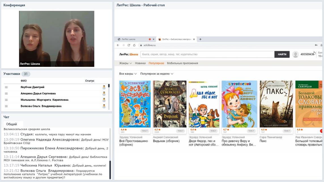This screenshot has width=324, height=182.
Task: Click the НАЙТИ search button
Action: 282,54
